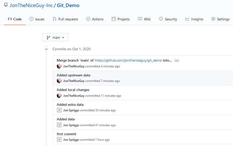Open the 'Merge branch main of' commit

point(75,60)
